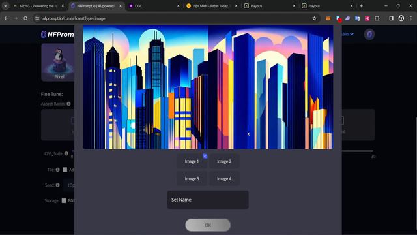
Task: Click the NFPrompt logo
Action: click(57, 34)
